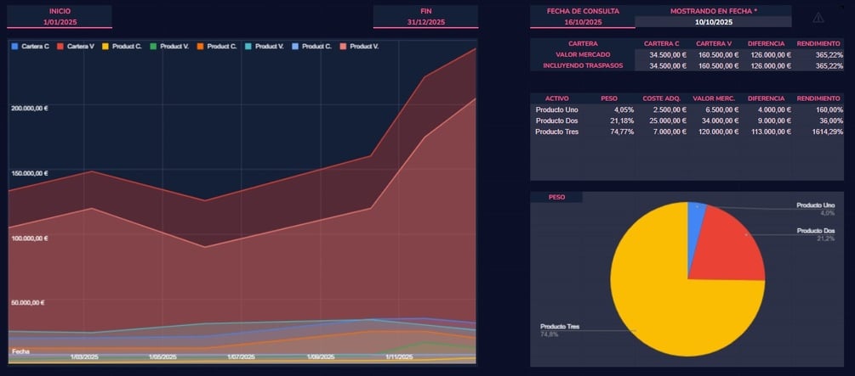Click the blue Cartera C legend swatch
855x376 pixels.
point(15,46)
